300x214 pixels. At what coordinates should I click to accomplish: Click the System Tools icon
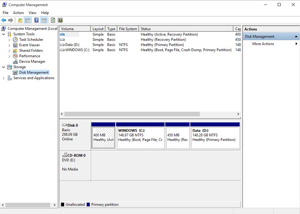coord(9,34)
